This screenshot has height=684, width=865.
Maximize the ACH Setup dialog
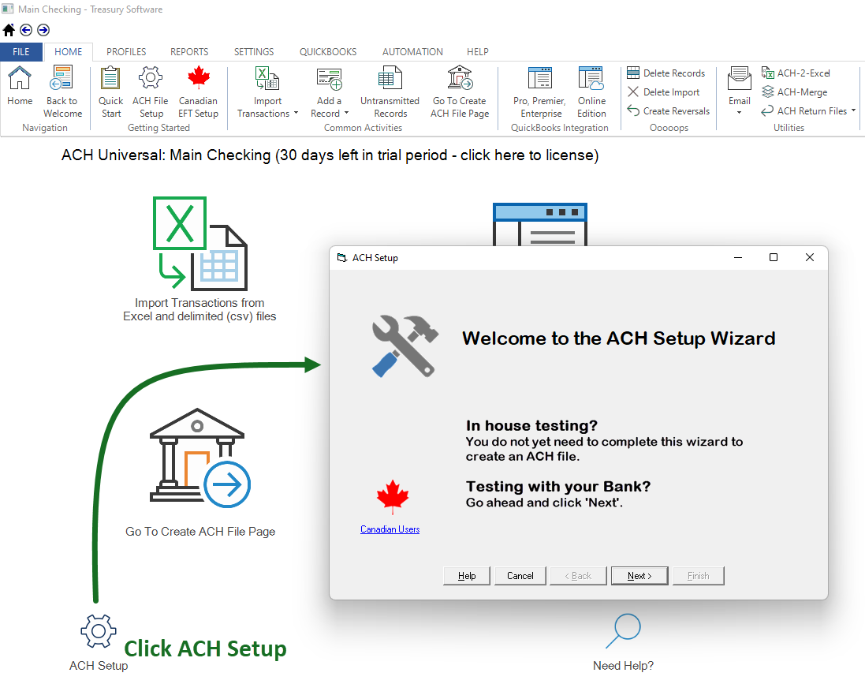(x=774, y=257)
